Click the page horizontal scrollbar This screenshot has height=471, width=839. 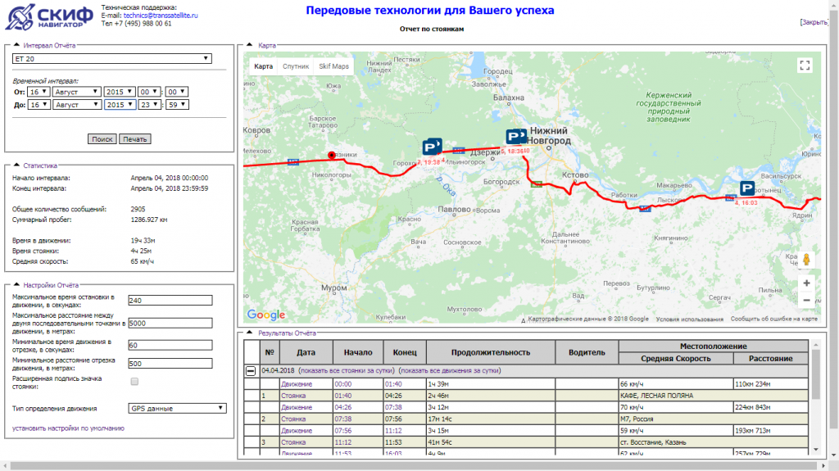click(x=415, y=466)
